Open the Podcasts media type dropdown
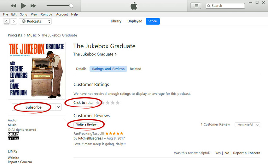268x168 pixels. point(35,21)
